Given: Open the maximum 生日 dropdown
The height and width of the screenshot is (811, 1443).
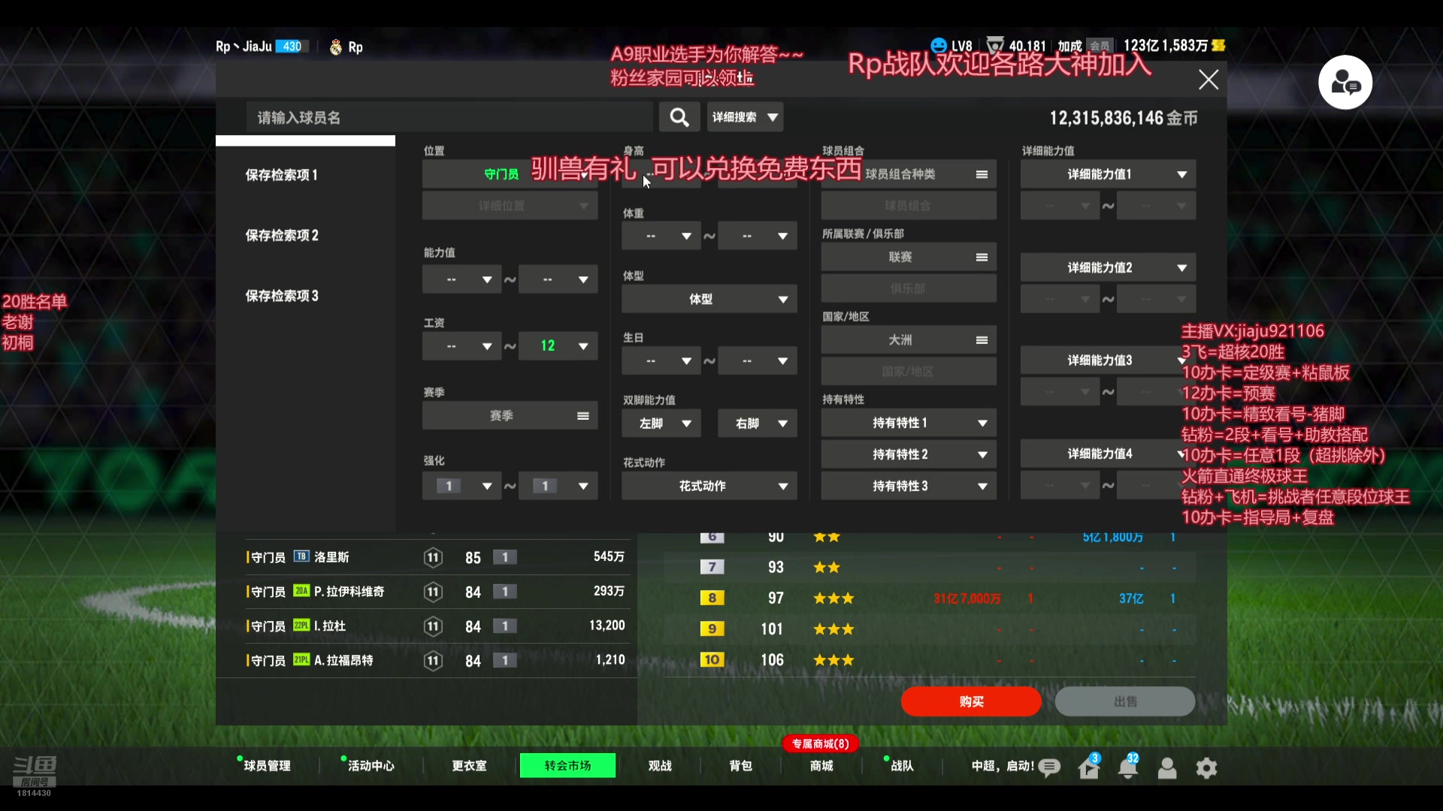Looking at the screenshot, I should point(757,361).
